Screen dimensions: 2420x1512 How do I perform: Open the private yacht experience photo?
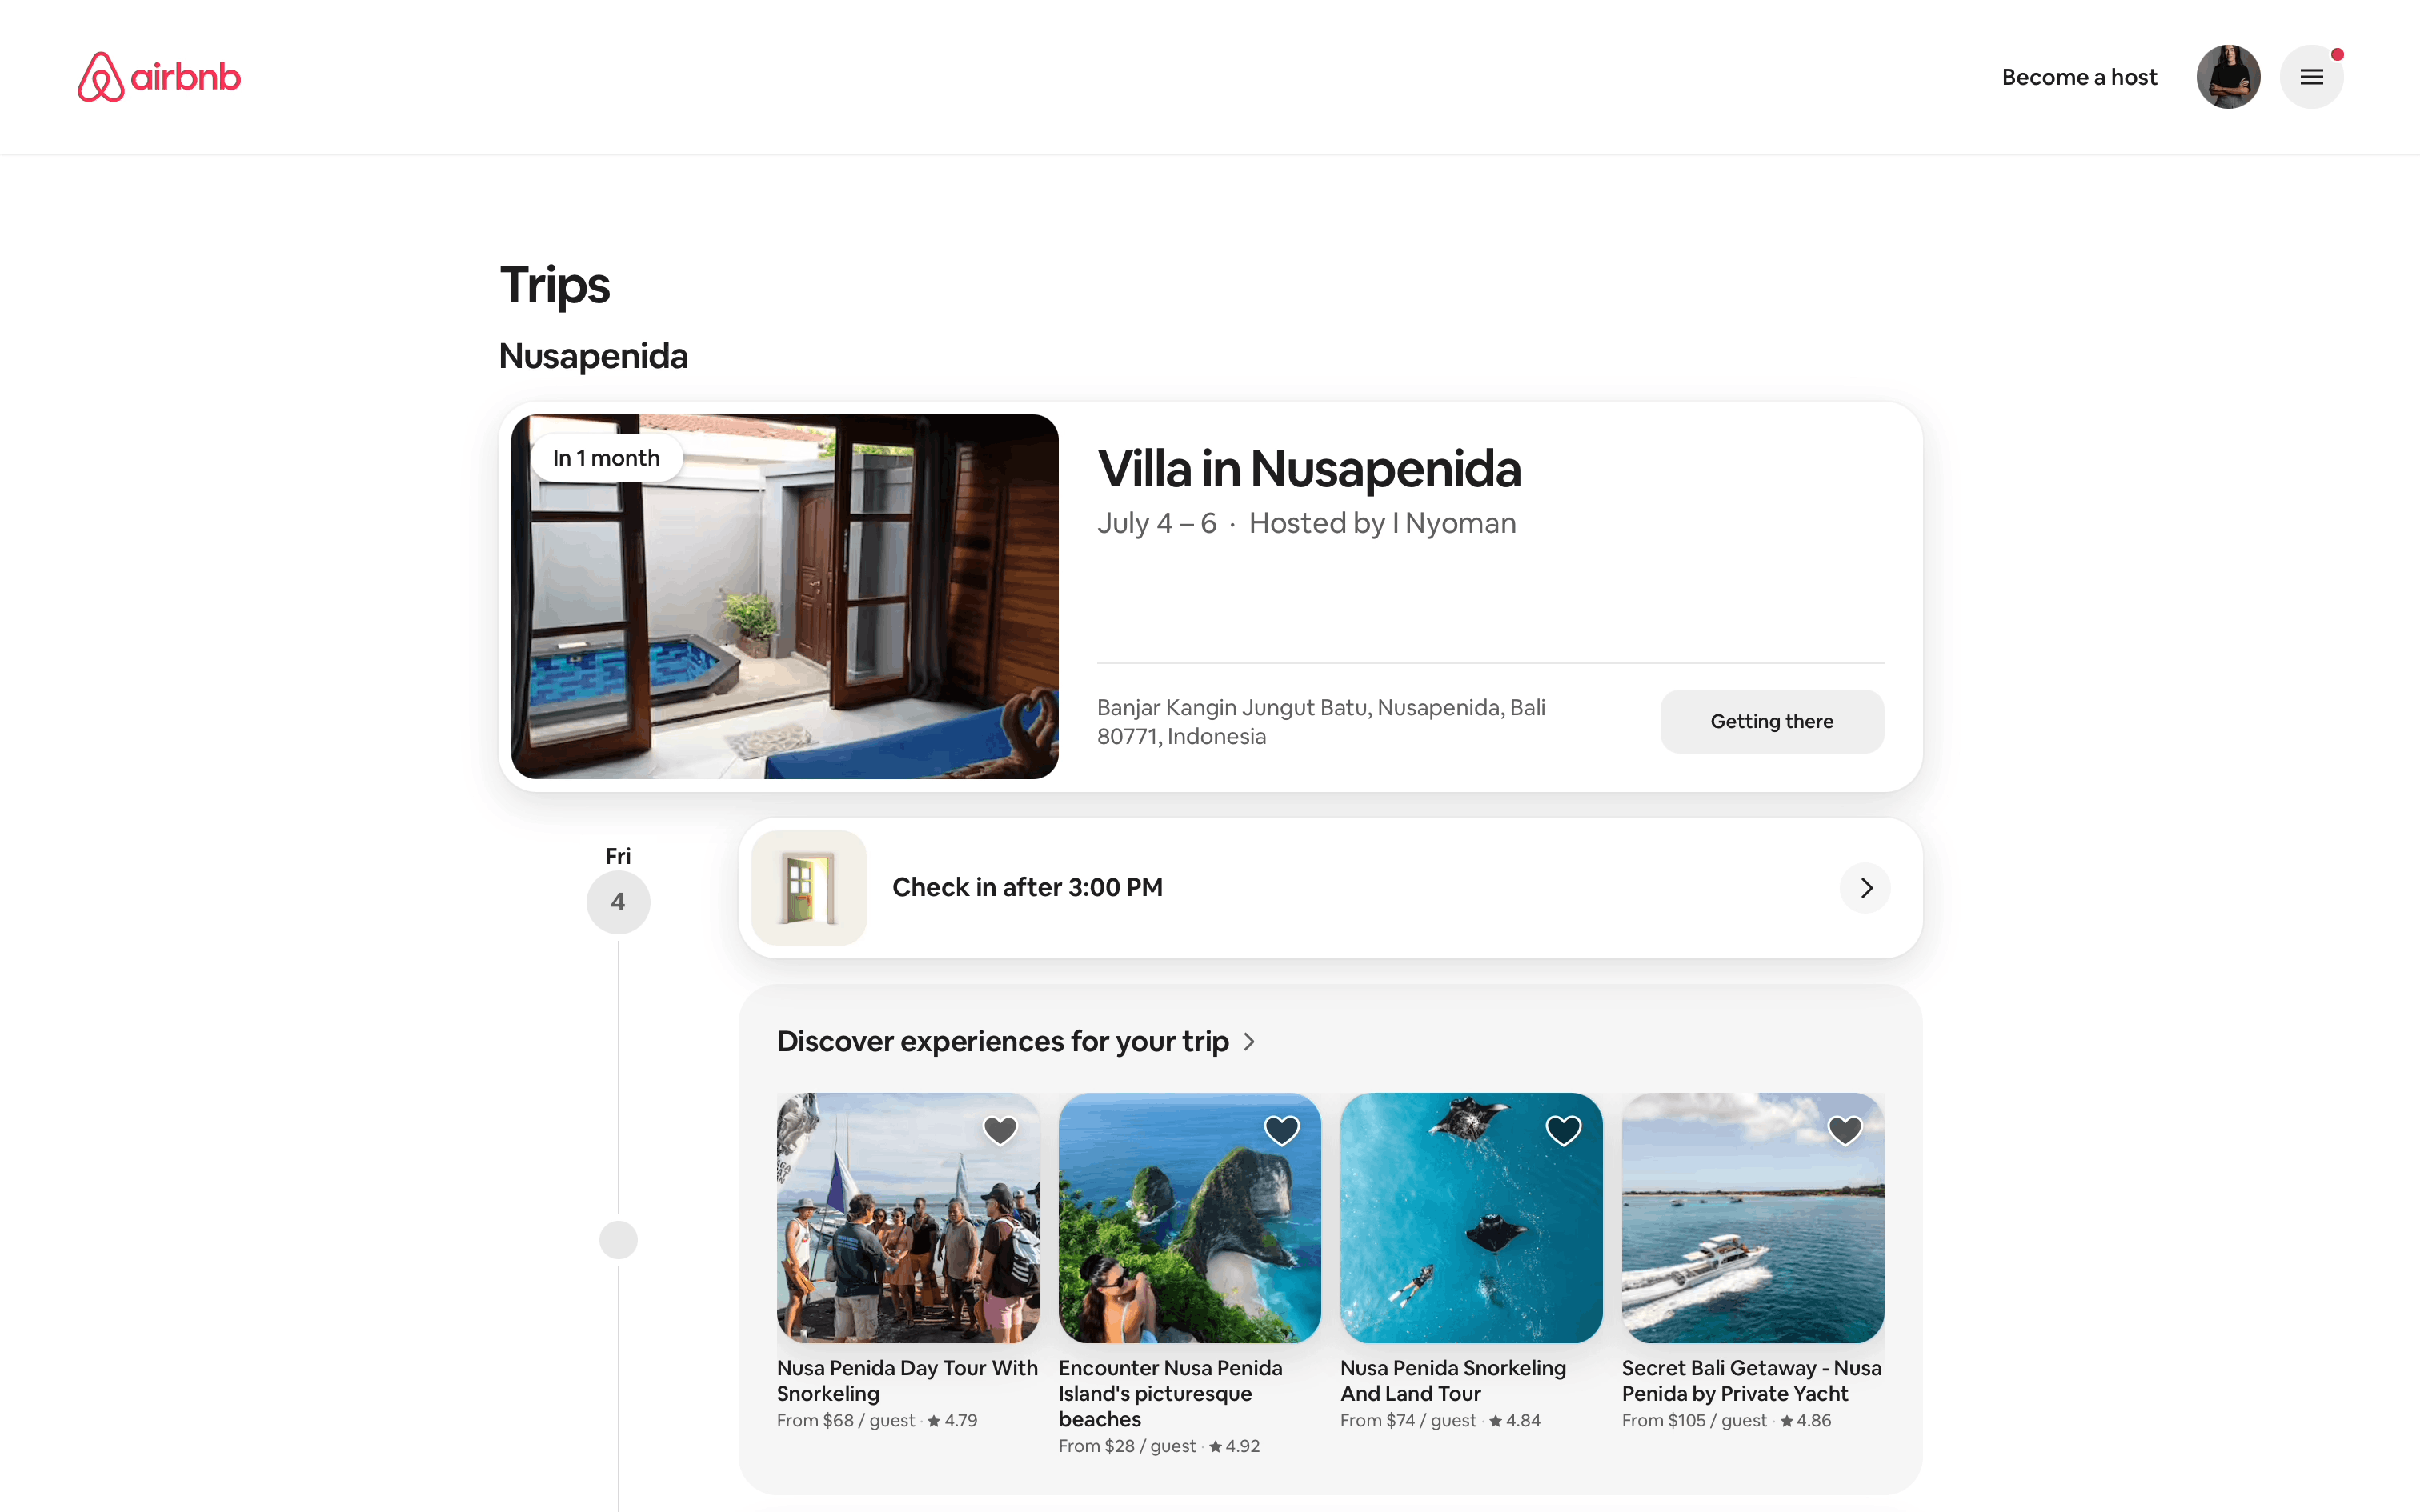pyautogui.click(x=1753, y=1218)
